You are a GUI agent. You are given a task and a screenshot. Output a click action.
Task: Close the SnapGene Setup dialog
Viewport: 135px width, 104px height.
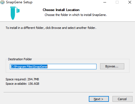point(130,2)
